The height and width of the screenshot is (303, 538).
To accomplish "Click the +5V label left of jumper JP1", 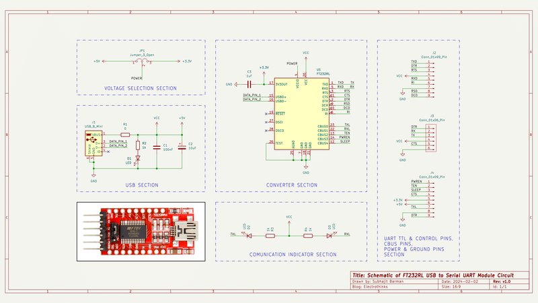I will [x=97, y=61].
